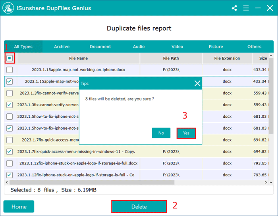
Task: Click the 'Duplicate files report' heading
Action: (x=139, y=28)
